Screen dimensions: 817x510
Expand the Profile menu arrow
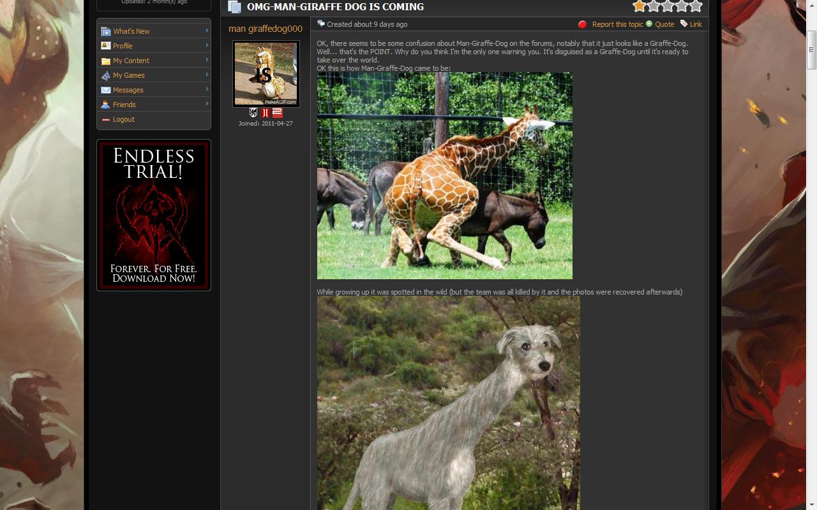[206, 45]
